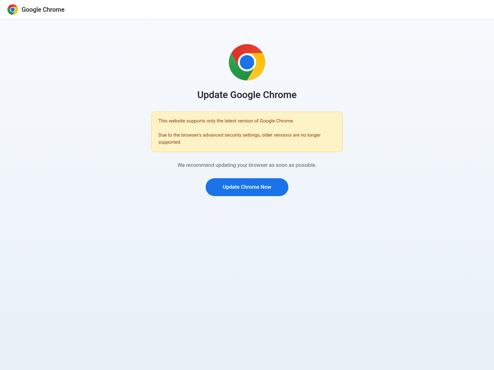
Task: Click the Google Chrome header label
Action: tap(43, 10)
